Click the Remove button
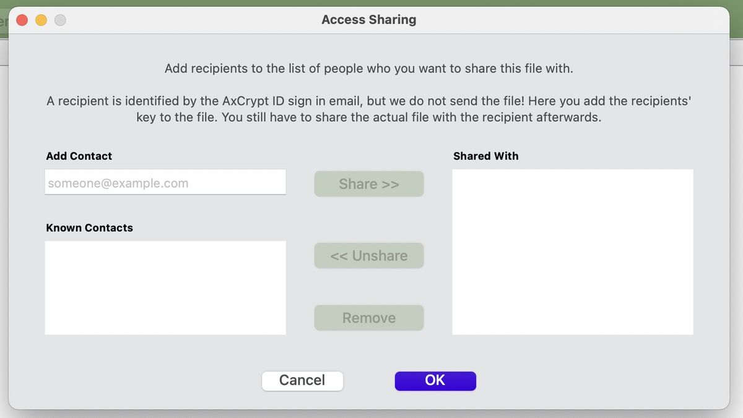 [x=369, y=318]
